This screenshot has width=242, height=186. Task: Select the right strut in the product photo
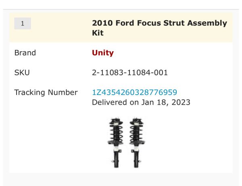click(137, 143)
